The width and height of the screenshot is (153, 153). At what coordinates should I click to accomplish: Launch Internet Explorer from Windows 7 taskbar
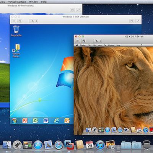[x=56, y=120]
